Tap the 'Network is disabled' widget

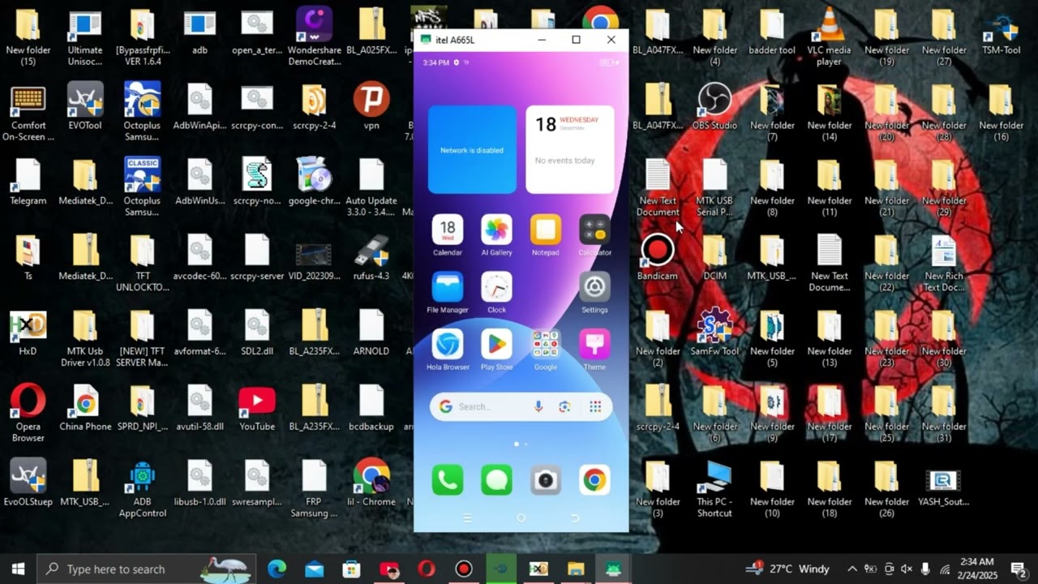click(x=472, y=150)
